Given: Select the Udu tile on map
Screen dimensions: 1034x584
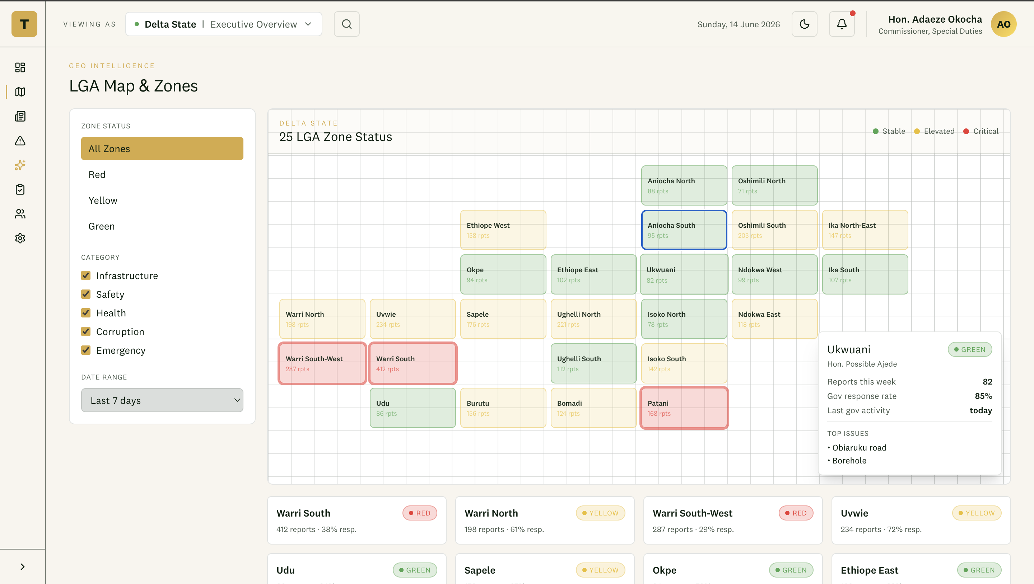Looking at the screenshot, I should coord(413,408).
